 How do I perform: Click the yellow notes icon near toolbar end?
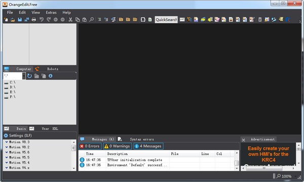point(281,19)
